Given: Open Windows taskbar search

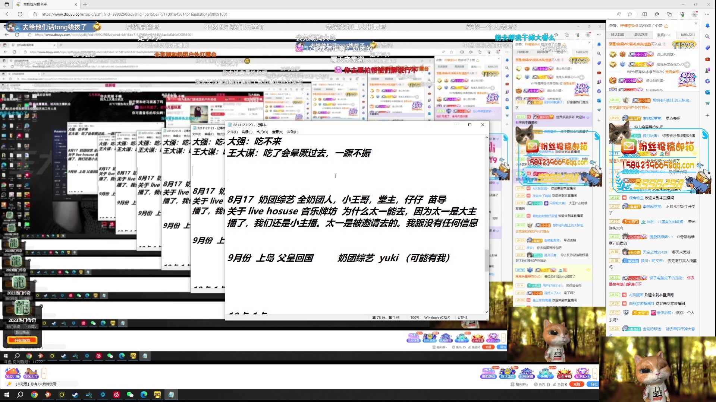Looking at the screenshot, I should [20, 395].
